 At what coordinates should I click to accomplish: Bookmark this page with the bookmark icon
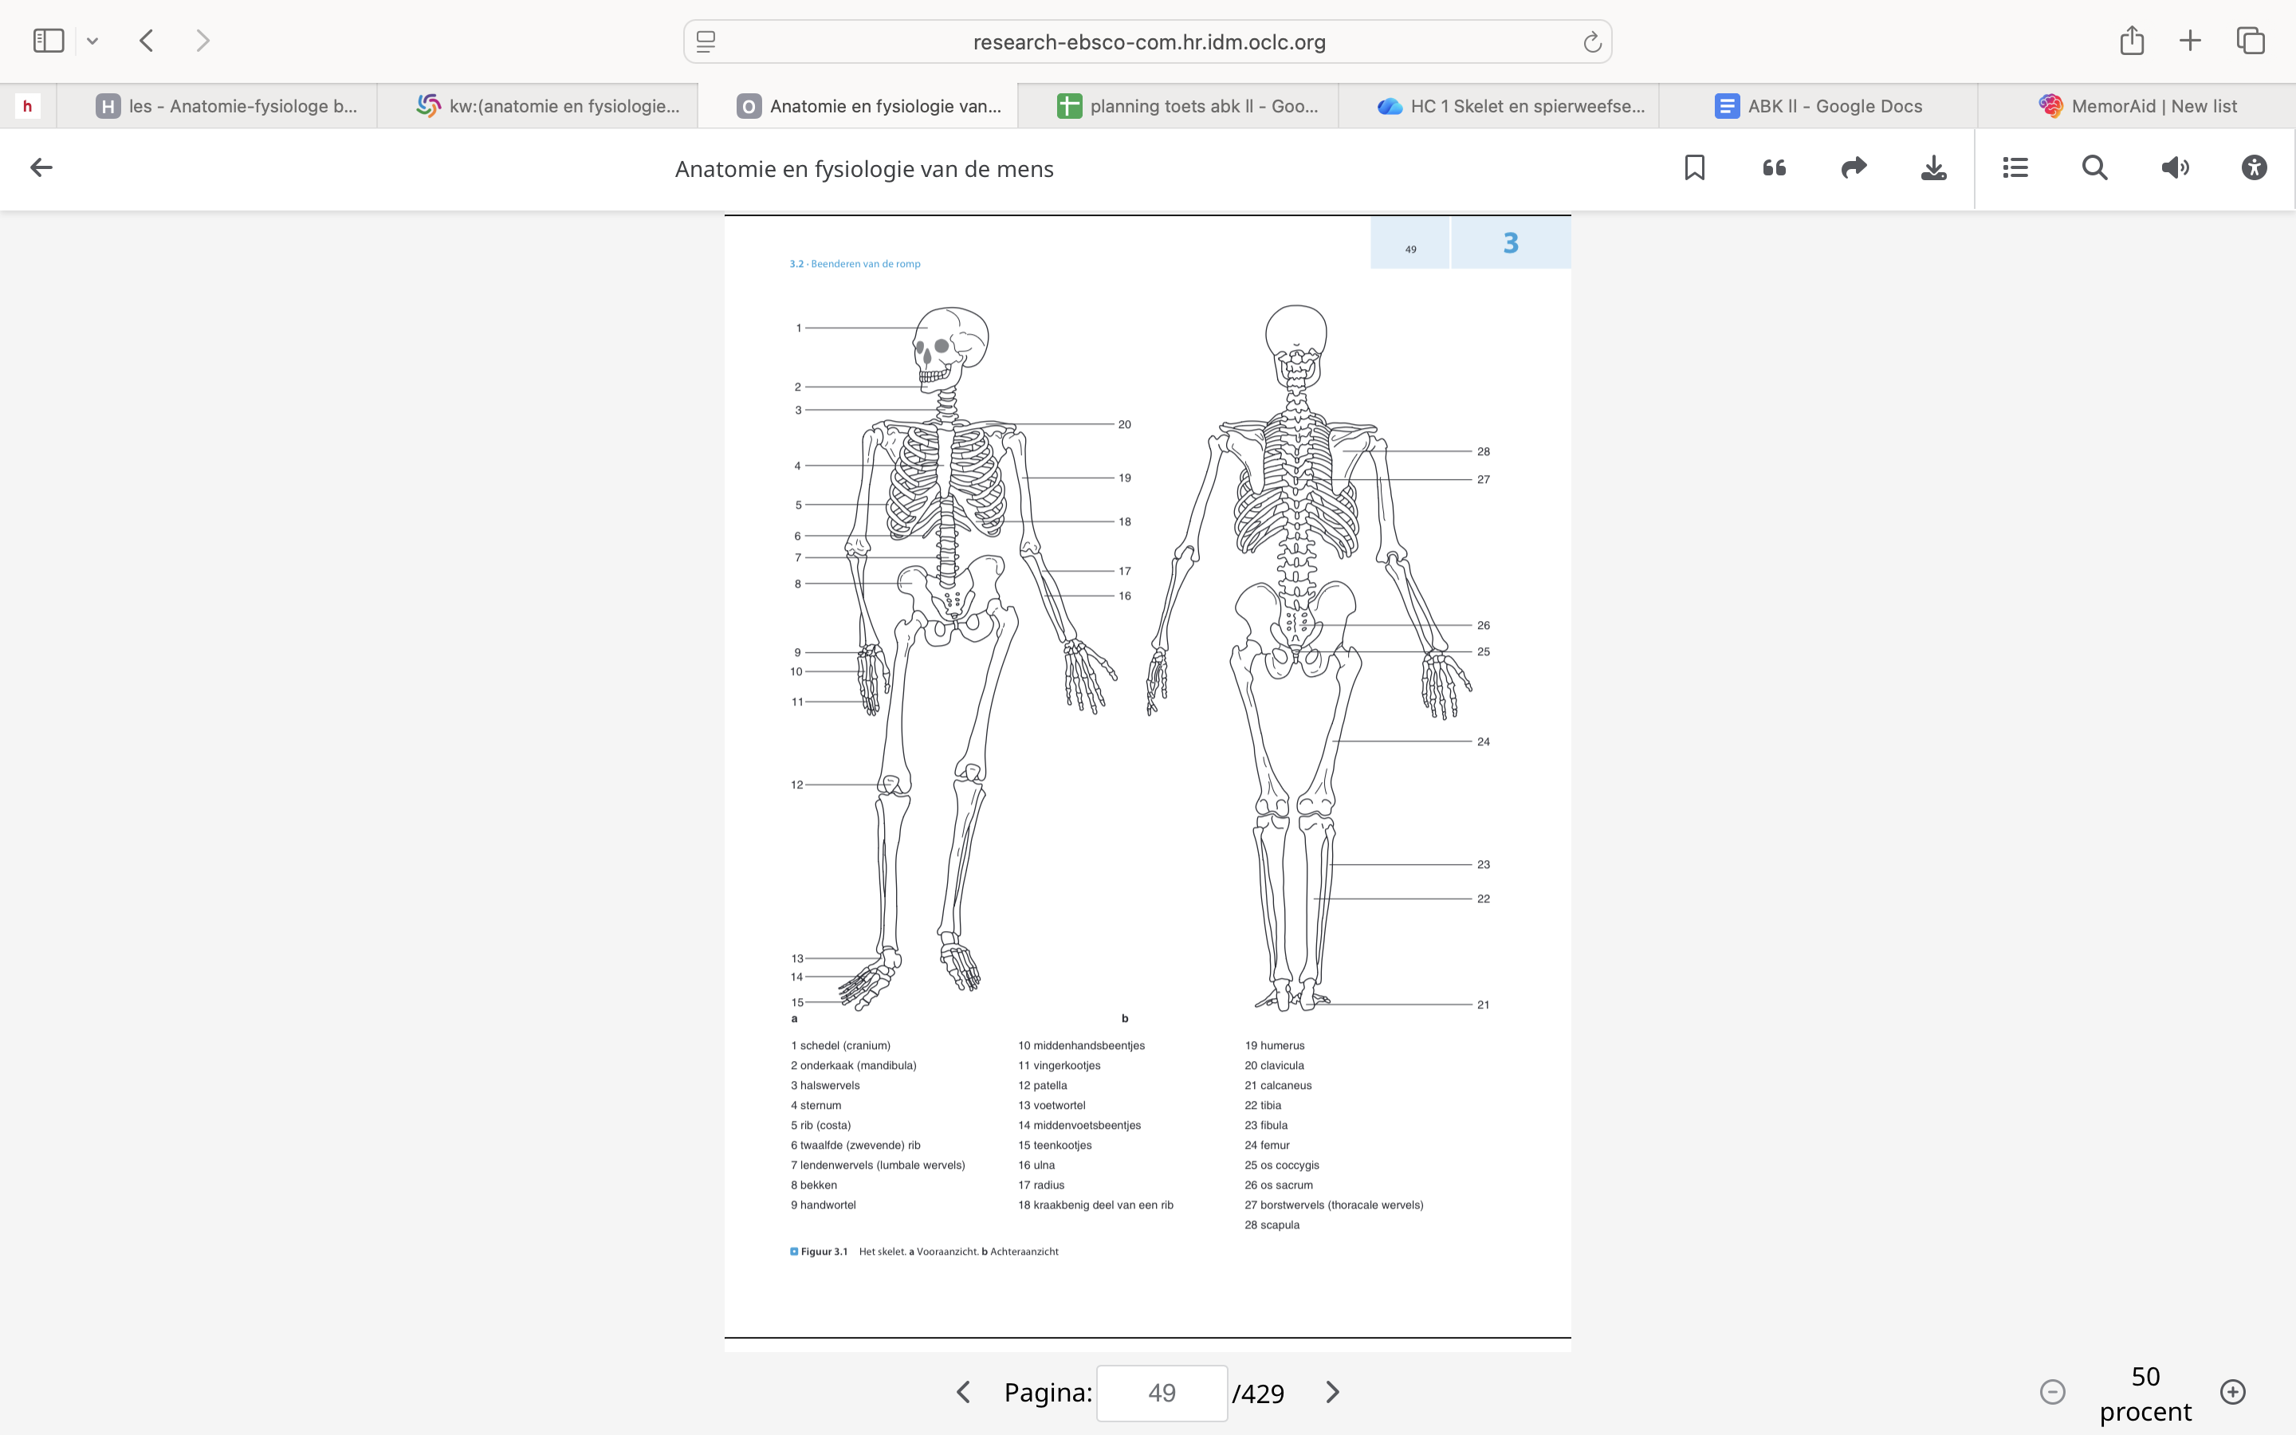pos(1694,168)
